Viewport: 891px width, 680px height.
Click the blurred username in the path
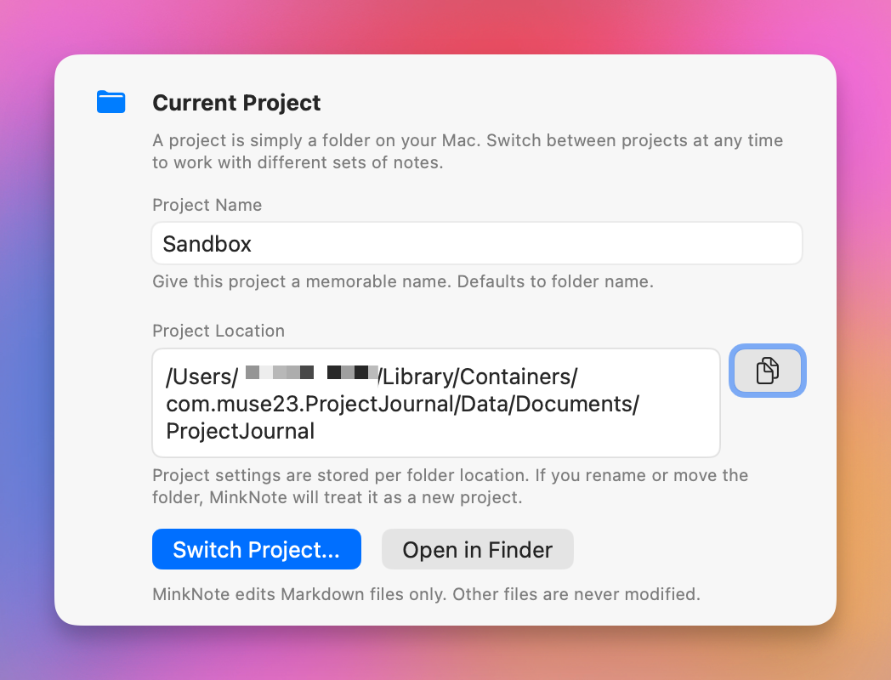(311, 372)
